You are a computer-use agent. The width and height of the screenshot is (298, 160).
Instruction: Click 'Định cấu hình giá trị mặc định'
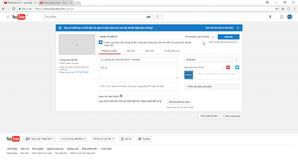click(x=219, y=28)
